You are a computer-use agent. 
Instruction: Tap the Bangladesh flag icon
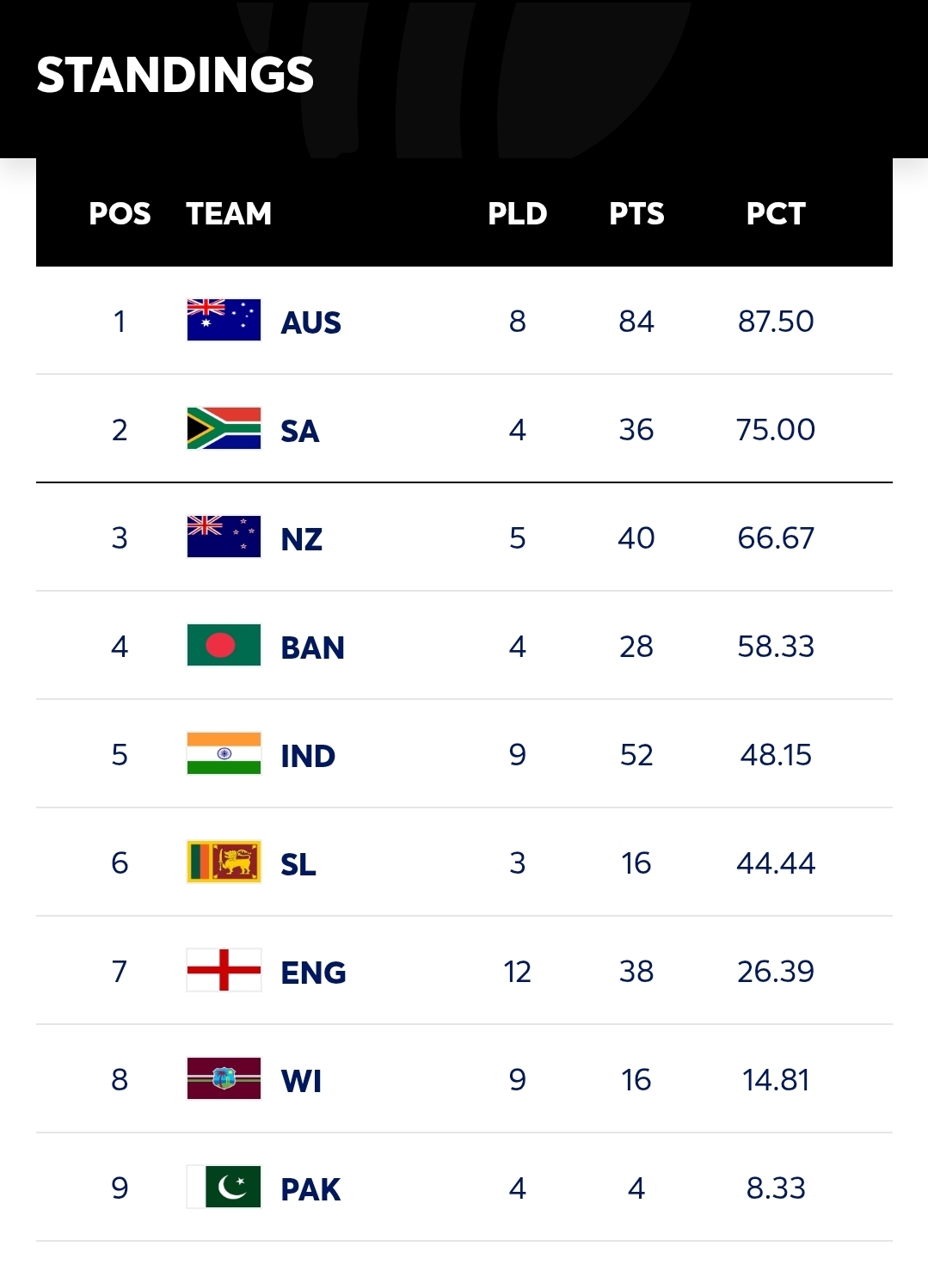coord(224,645)
